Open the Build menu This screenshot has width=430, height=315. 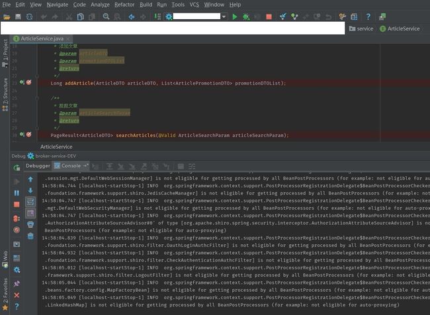(146, 5)
